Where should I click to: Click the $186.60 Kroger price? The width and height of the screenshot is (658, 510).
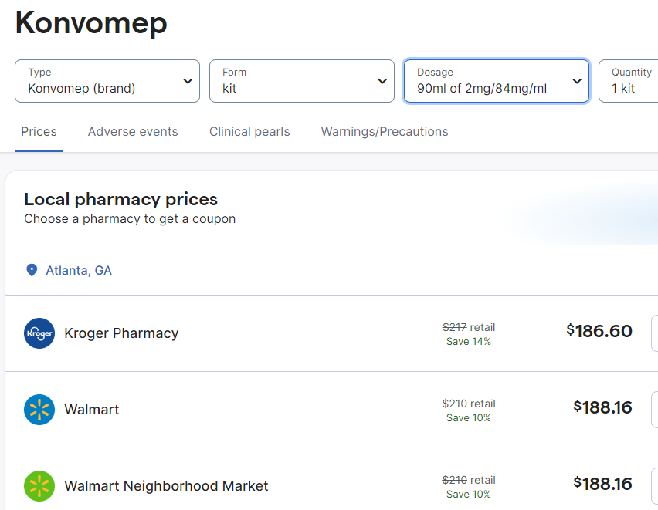(599, 332)
